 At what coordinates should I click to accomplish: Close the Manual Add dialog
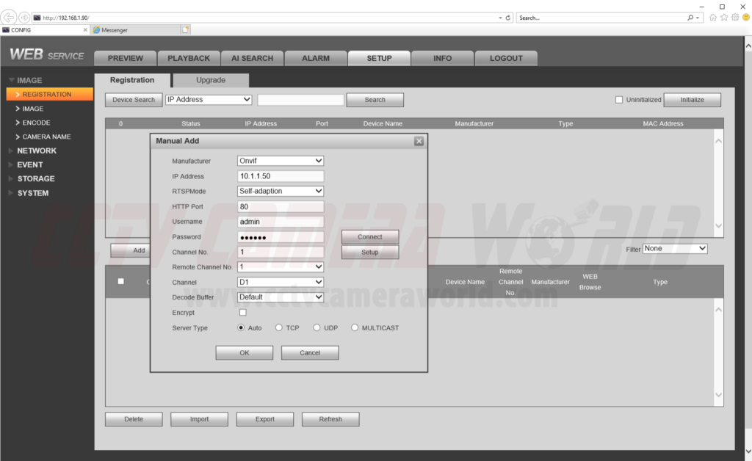pyautogui.click(x=419, y=141)
